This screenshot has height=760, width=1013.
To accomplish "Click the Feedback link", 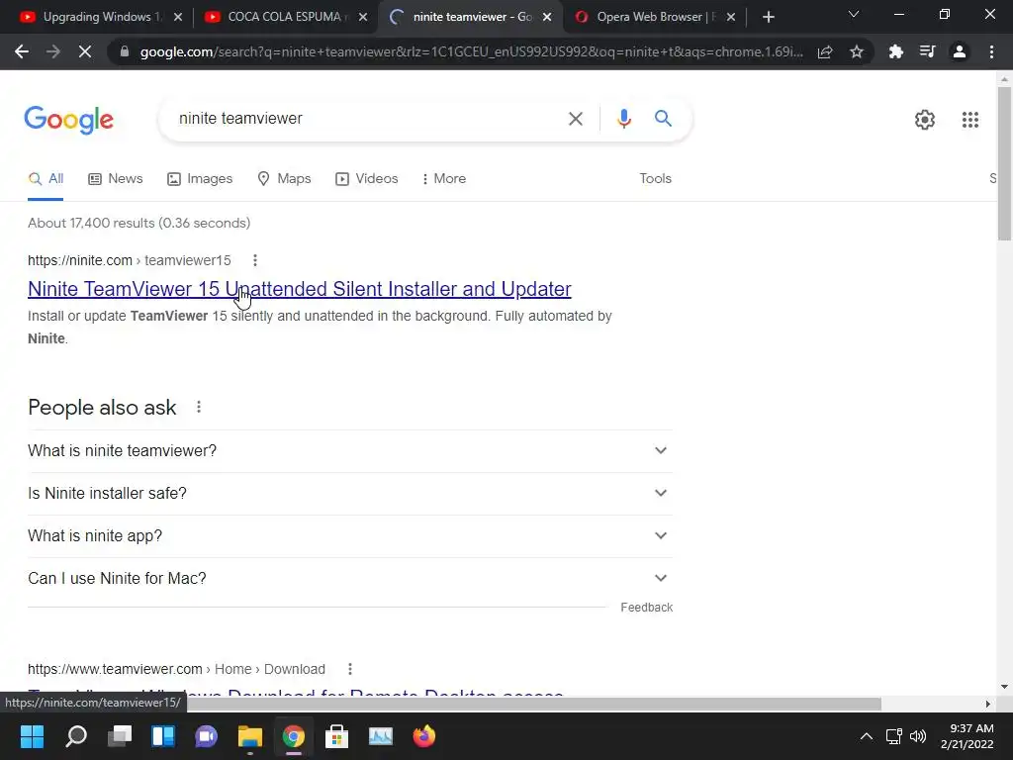I will 646,608.
